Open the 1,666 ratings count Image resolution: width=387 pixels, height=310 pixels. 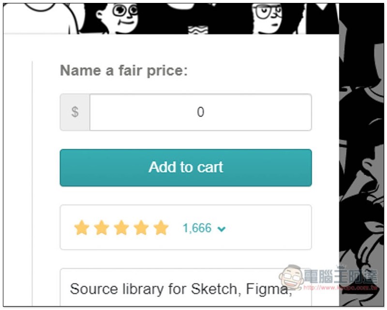click(197, 228)
